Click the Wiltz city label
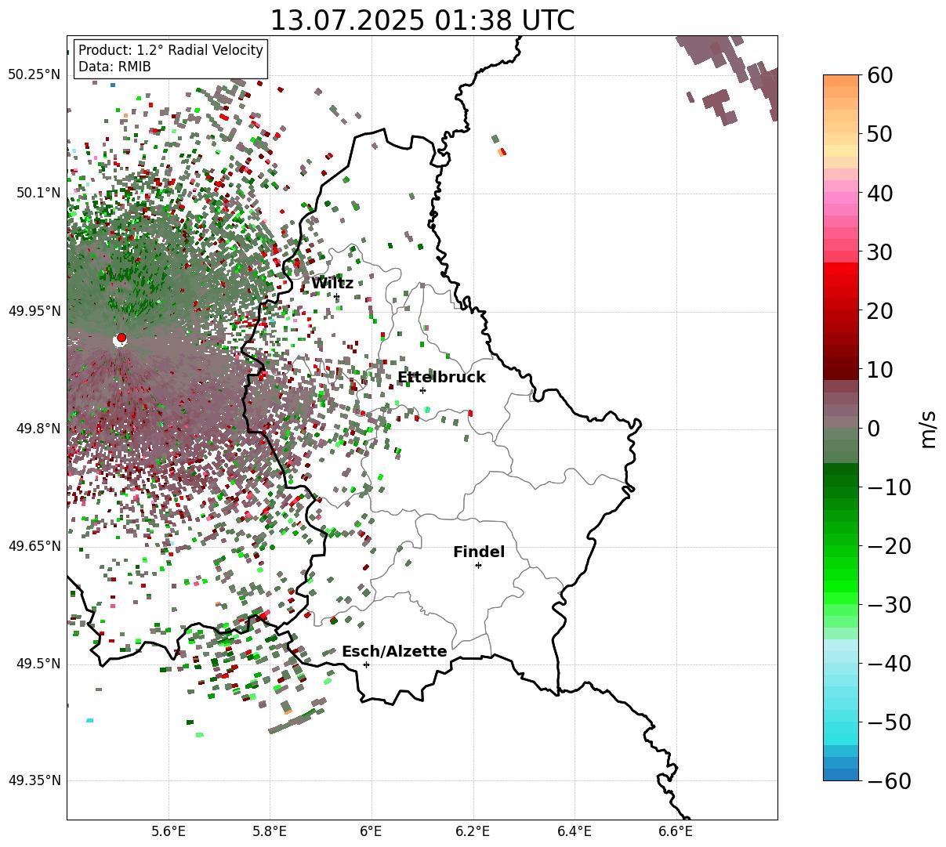 pyautogui.click(x=332, y=284)
